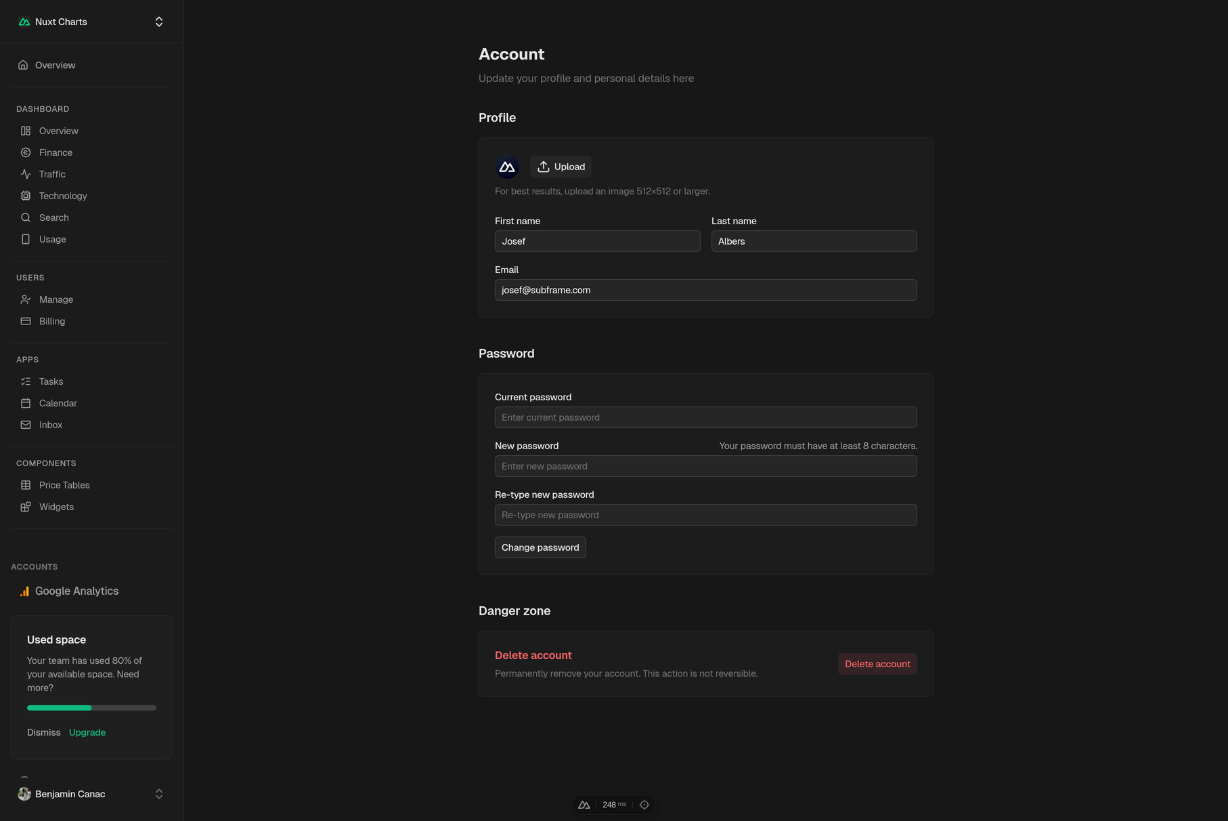Click the Billing credit card icon
The image size is (1228, 821).
(x=26, y=321)
